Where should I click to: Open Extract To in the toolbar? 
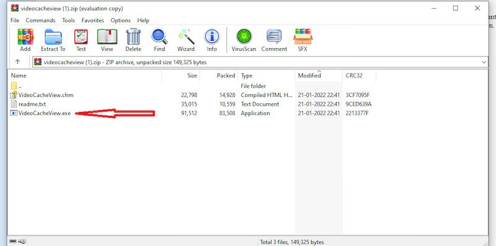[53, 36]
